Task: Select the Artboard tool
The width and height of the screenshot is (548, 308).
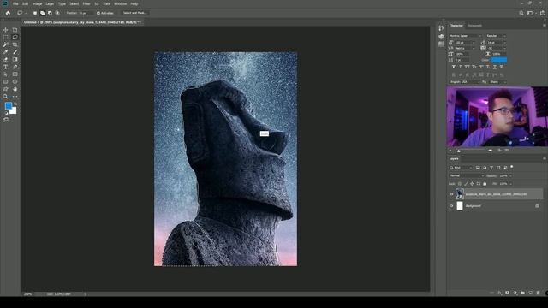Action: [15, 30]
